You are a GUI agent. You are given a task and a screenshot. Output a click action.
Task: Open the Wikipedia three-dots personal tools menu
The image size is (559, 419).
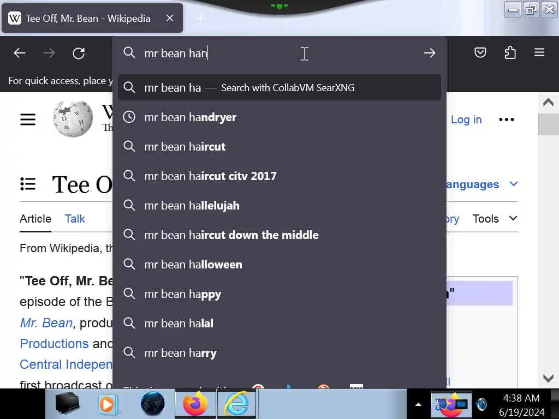tap(506, 119)
